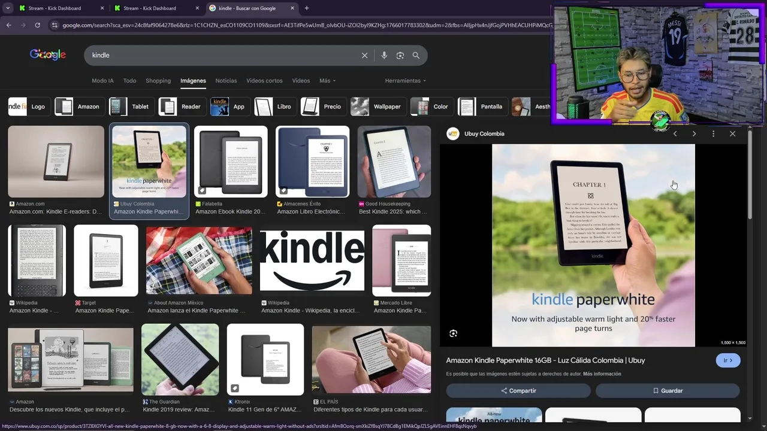Viewport: 767px width, 431px height.
Task: Open site information icon in address bar
Action: [55, 25]
